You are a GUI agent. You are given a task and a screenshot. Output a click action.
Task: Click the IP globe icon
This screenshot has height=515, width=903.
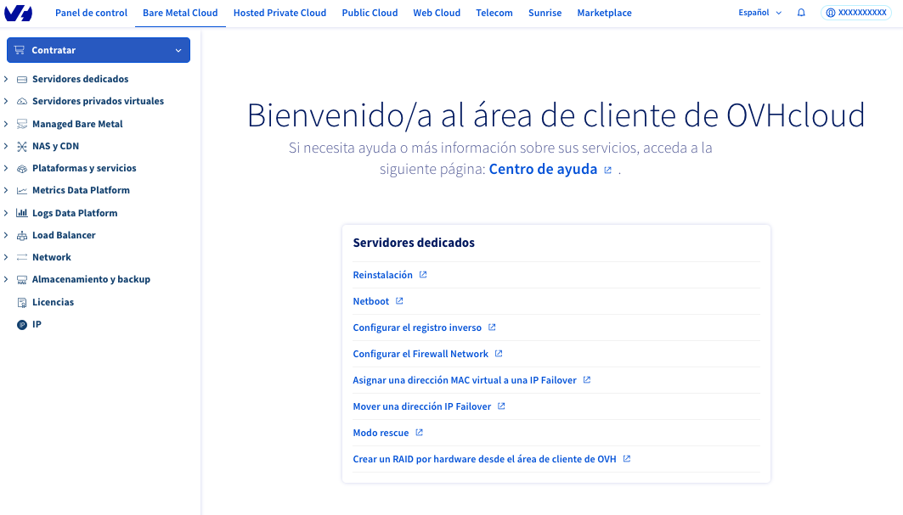[20, 323]
